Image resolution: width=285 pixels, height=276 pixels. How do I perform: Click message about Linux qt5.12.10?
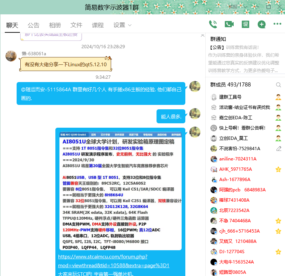66,64
